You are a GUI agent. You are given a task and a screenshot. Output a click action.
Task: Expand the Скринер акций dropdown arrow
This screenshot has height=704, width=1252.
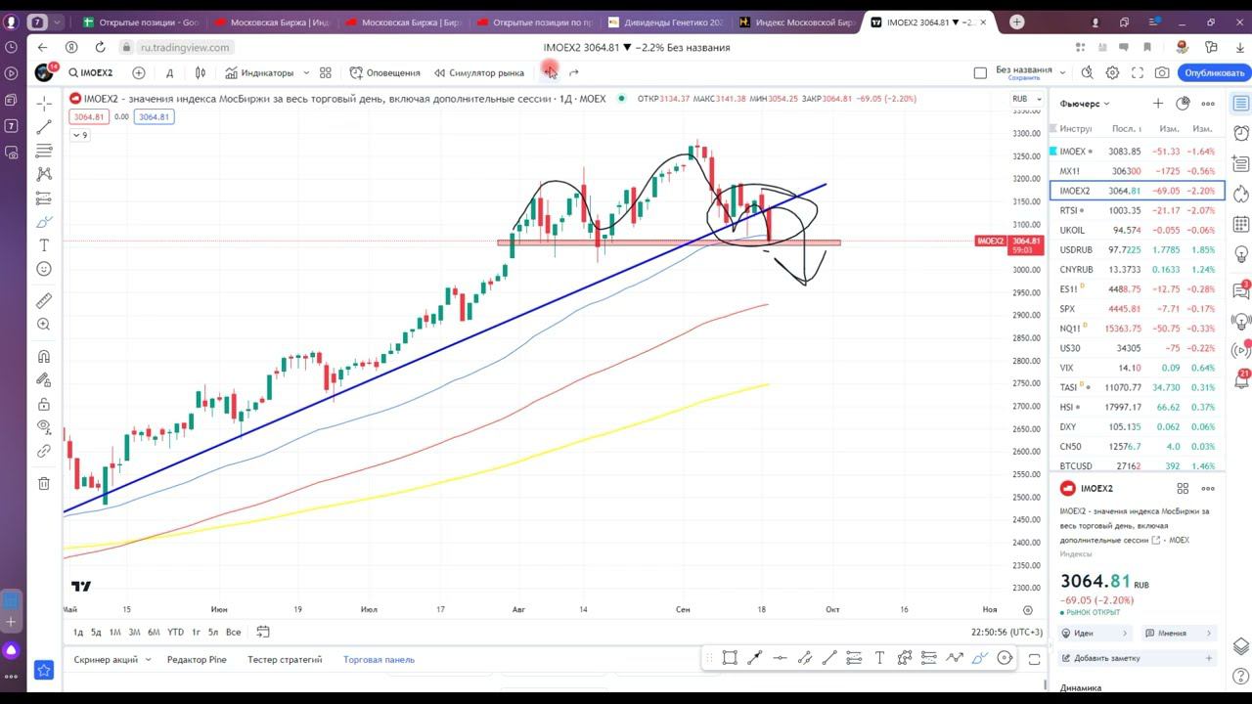149,659
